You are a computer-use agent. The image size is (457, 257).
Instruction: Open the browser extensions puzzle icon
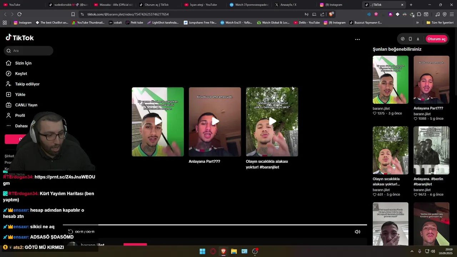pyautogui.click(x=419, y=14)
